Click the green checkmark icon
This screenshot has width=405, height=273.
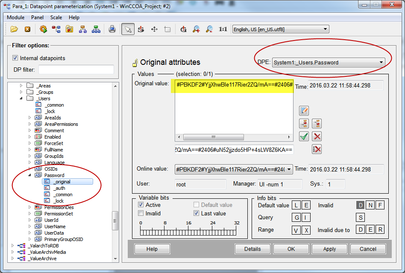[x=304, y=136]
